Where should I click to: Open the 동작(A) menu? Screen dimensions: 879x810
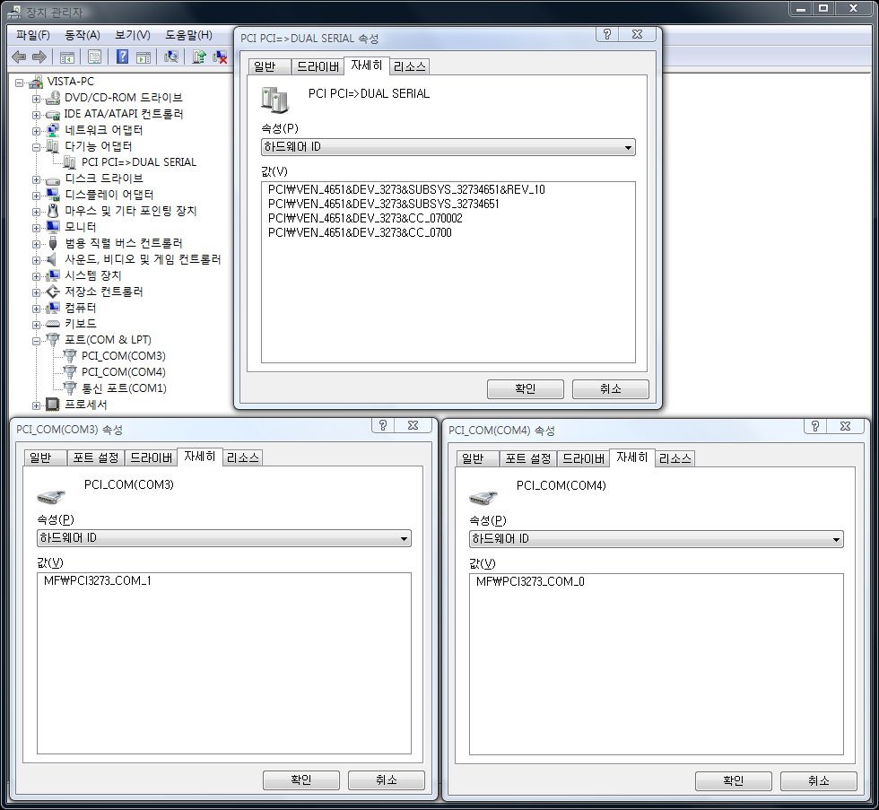tap(83, 35)
